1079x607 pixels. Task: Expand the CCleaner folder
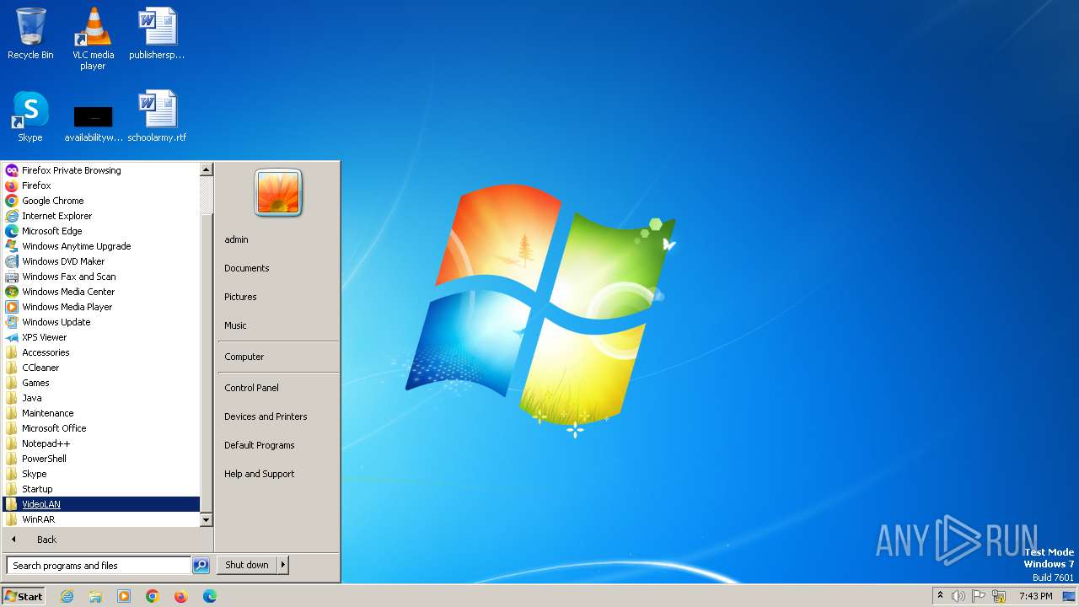pyautogui.click(x=101, y=368)
